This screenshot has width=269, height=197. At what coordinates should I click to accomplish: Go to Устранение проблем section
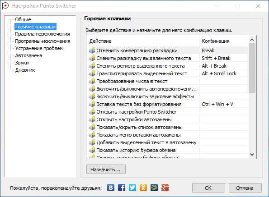(39, 48)
